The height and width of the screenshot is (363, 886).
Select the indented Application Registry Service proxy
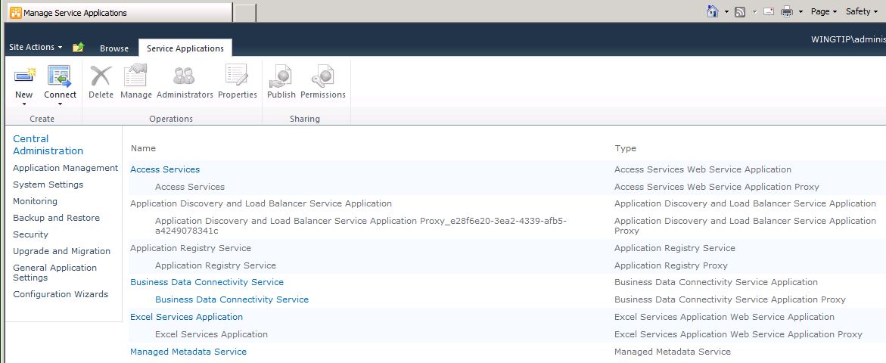(x=216, y=265)
